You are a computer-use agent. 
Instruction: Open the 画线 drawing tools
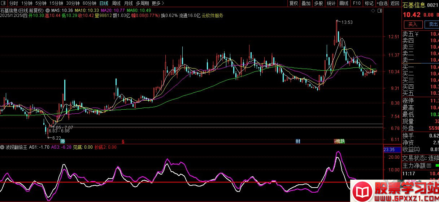344,3
